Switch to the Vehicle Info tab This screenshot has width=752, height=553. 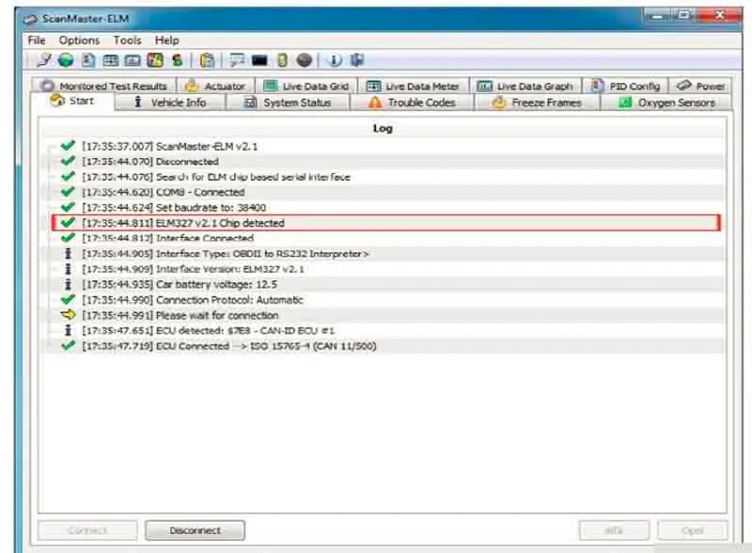(x=170, y=103)
